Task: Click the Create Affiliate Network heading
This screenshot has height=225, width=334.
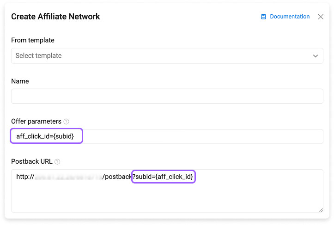Action: (55, 17)
